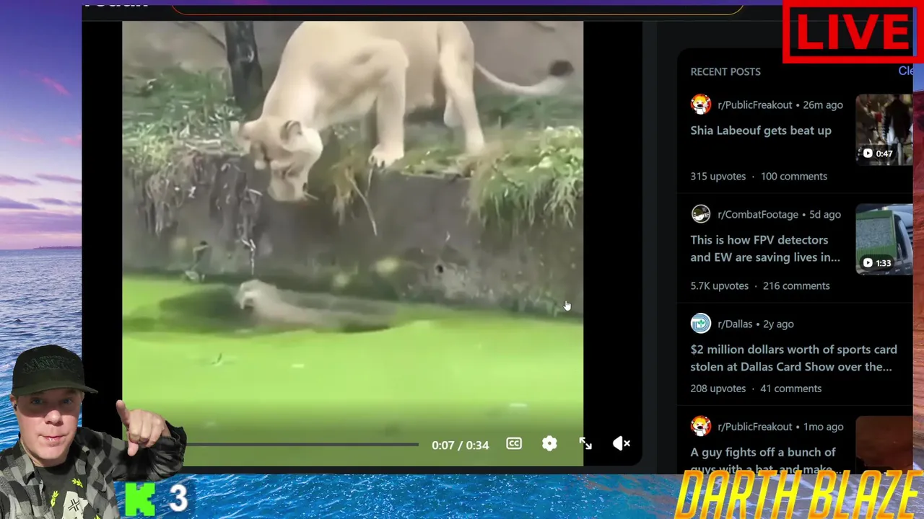Click the "RECENT POSTS" heading

pos(725,71)
